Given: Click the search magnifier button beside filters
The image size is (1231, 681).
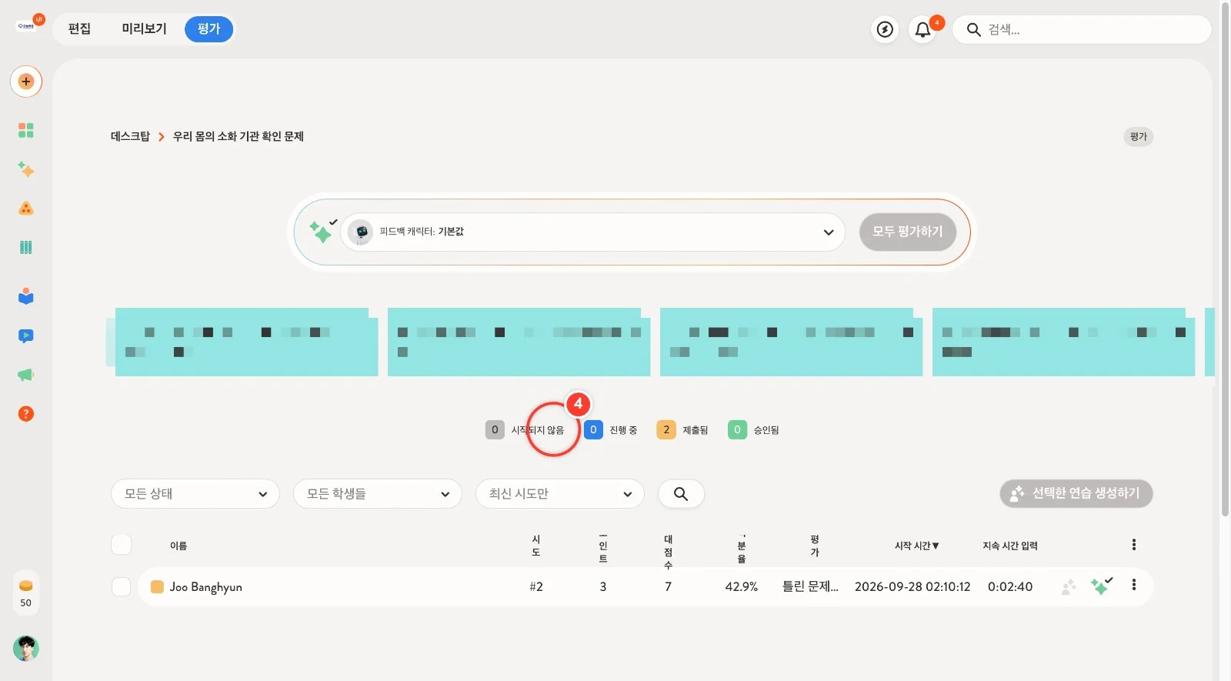Looking at the screenshot, I should click(x=681, y=494).
